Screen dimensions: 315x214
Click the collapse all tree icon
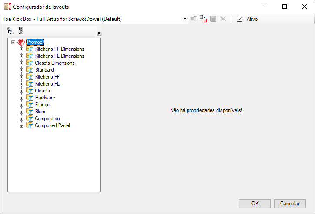pos(21,31)
